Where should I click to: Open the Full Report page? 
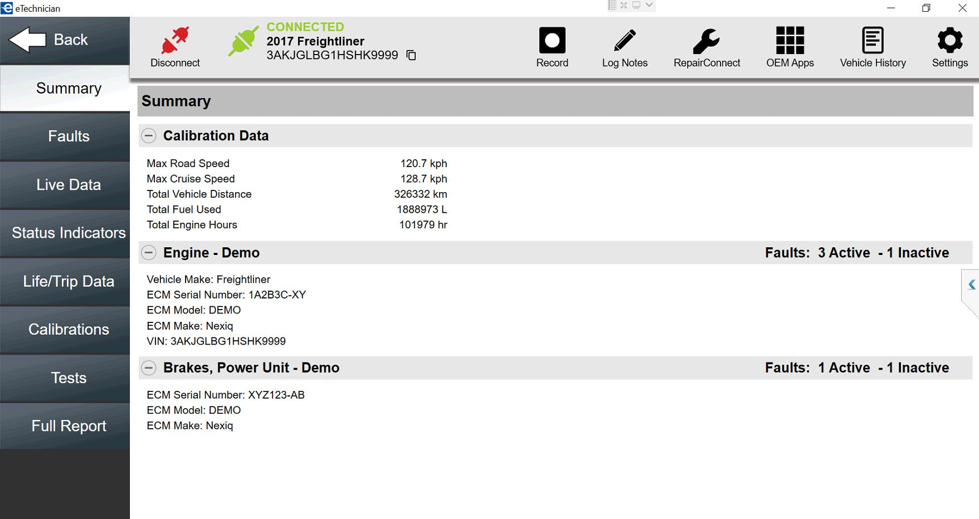tap(69, 426)
